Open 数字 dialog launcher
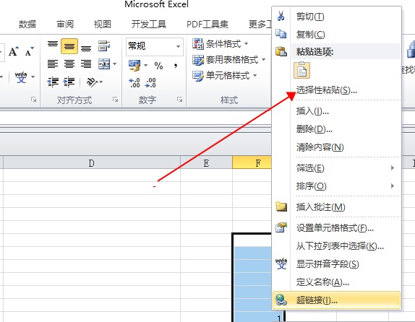The image size is (415, 322). tap(180, 100)
